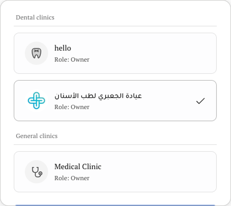
Task: Click the blue button at the dialog bottom
Action: pyautogui.click(x=115, y=205)
